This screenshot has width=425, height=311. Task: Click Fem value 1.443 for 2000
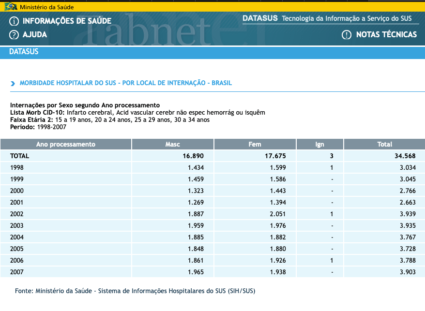278,191
